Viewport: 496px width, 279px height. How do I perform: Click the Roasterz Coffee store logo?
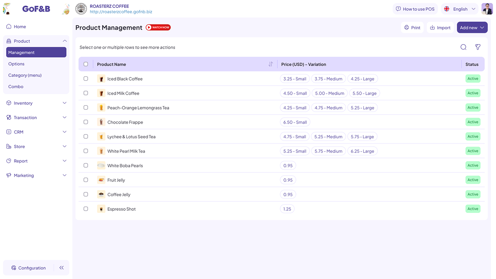81,9
